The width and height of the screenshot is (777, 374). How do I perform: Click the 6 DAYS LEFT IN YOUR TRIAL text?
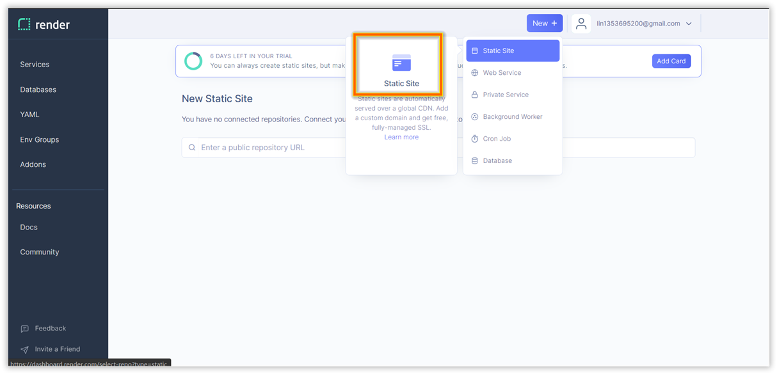click(251, 56)
